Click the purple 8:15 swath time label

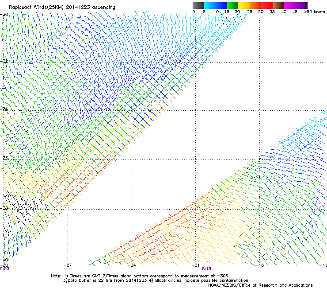pyautogui.click(x=206, y=269)
